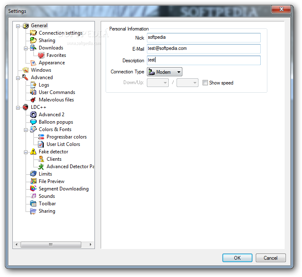Confirm settings with OK button
Viewport: 302px width, 277px height.
[x=237, y=258]
